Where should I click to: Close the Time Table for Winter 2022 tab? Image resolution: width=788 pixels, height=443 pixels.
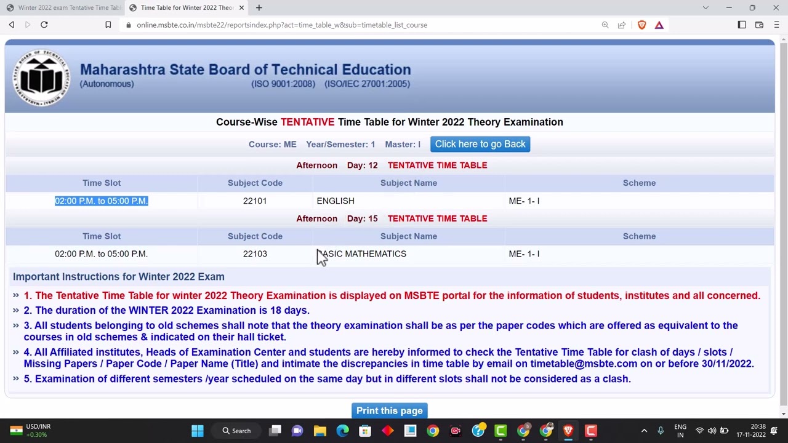tap(241, 7)
